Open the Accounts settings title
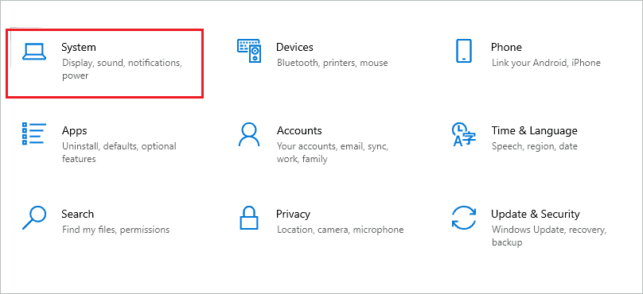Screen dimensions: 643x294 pyautogui.click(x=299, y=130)
